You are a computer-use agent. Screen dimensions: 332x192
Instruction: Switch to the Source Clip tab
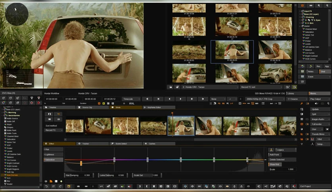pyautogui.click(x=93, y=108)
